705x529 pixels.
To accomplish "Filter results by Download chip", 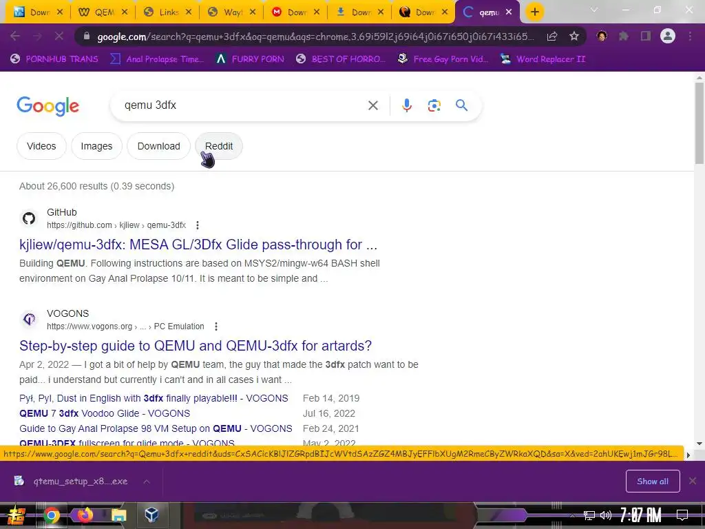I will 159,146.
